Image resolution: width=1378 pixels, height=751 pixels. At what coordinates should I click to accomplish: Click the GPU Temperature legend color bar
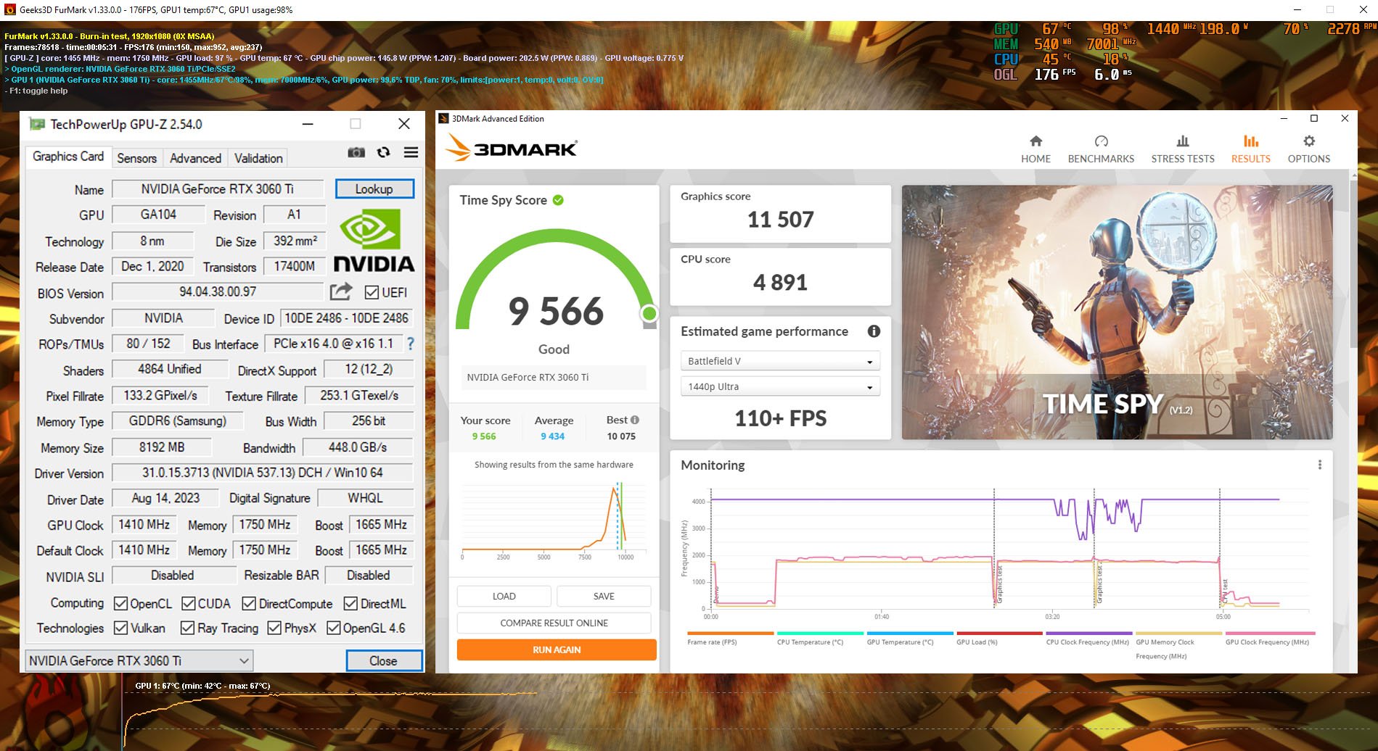click(910, 633)
